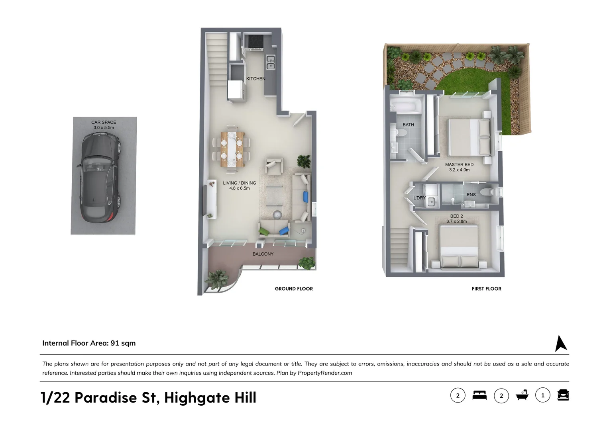Collapse the CAR SPACE 3.0 x 5.5m section
This screenshot has width=609, height=430.
(x=103, y=124)
